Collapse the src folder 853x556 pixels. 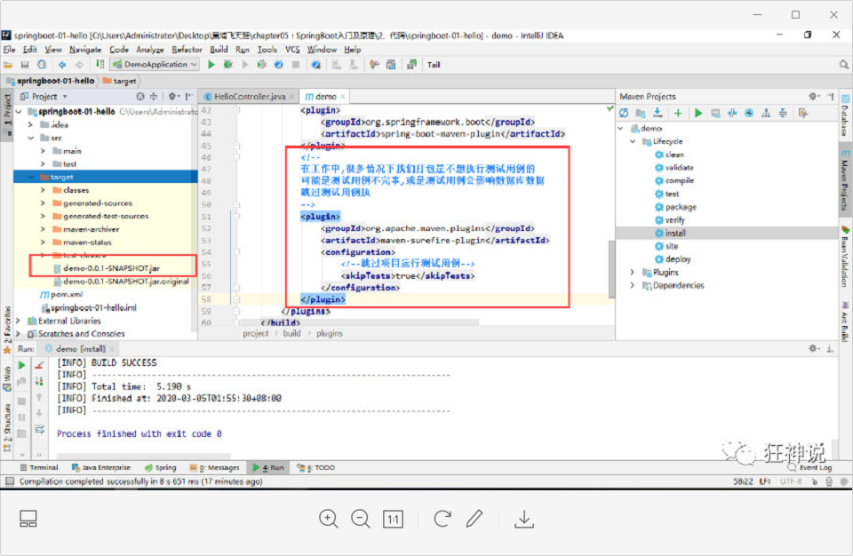[30, 138]
